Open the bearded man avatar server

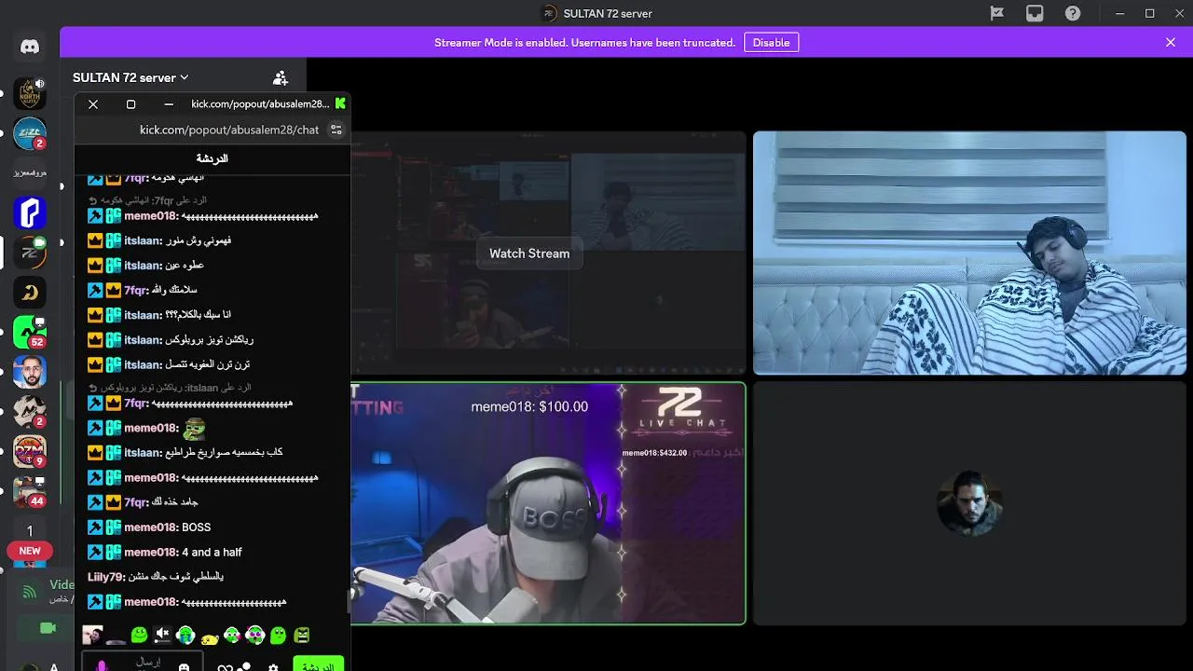29,372
